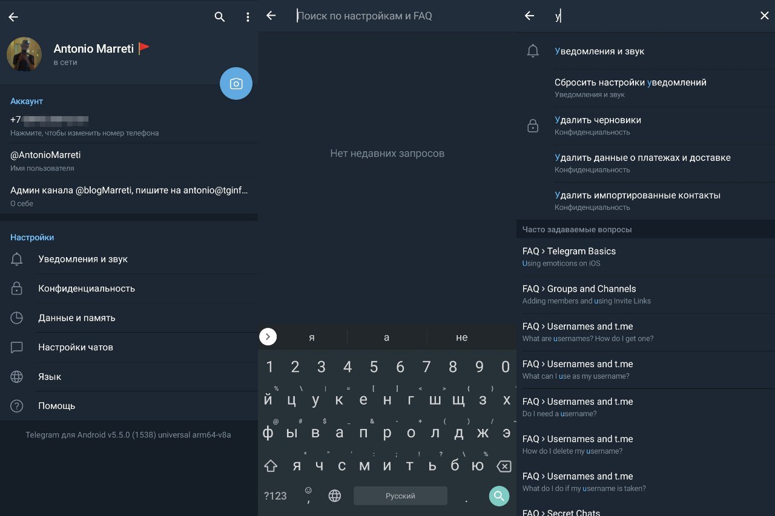Switch keyboard to ?123 symbols
This screenshot has height=516, width=775.
pyautogui.click(x=275, y=496)
